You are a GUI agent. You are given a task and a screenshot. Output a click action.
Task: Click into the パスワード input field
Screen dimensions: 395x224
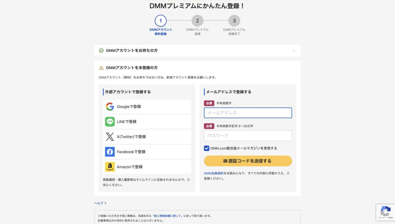click(248, 136)
